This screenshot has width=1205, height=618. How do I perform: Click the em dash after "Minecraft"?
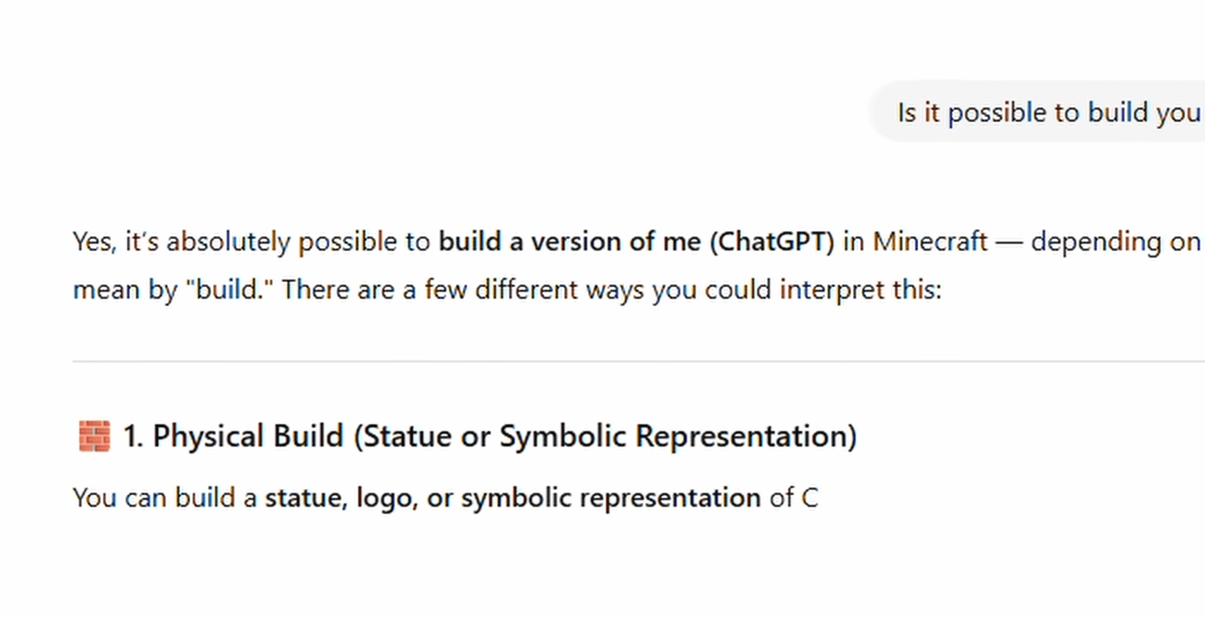click(x=1009, y=242)
